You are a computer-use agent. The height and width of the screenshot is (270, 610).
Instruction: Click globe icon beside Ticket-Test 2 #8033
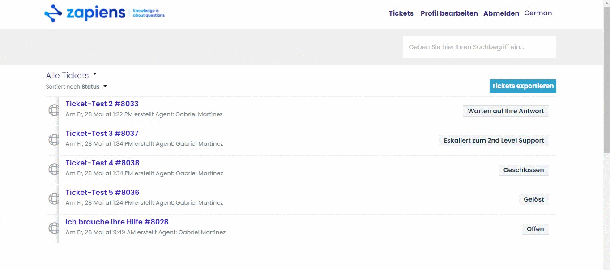54,110
